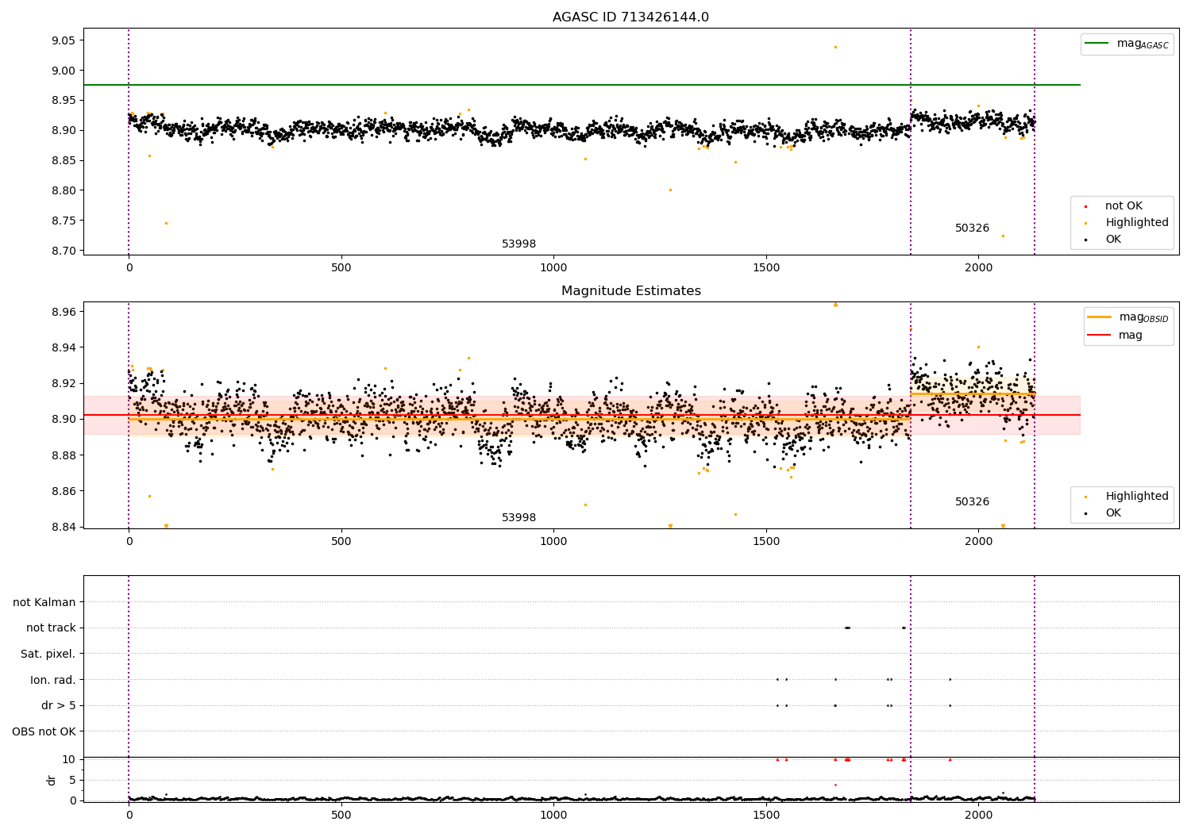Click the '53998' label in middle plot
This screenshot has height=833, width=1191.
click(x=518, y=518)
